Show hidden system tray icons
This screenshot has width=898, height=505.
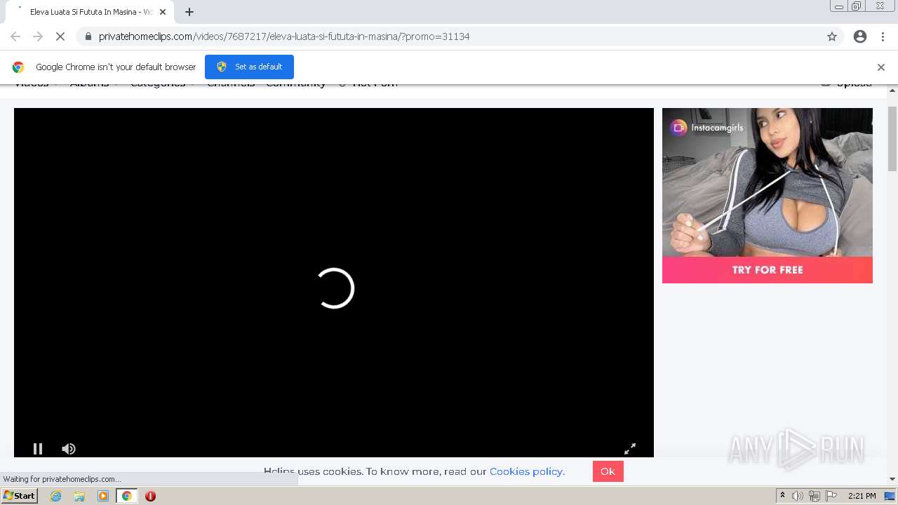tap(782, 496)
